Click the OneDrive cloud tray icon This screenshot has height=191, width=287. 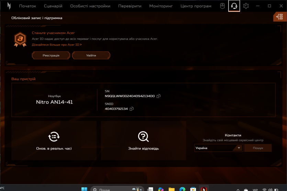246,190
